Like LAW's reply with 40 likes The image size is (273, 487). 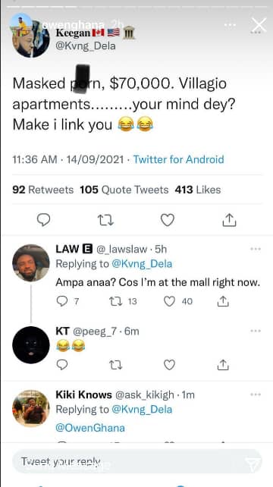[x=178, y=301]
